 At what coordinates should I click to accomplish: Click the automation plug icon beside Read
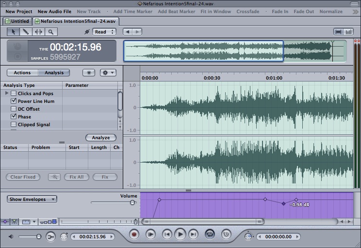87,32
